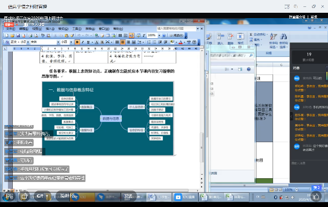Open the font name dropdown (宋体)
Viewport: 328px width, 207px height.
point(45,42)
